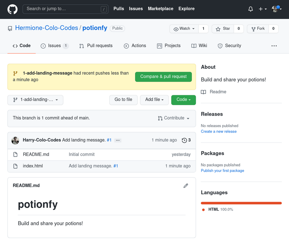Show more repository tabs ellipsis

point(274,46)
